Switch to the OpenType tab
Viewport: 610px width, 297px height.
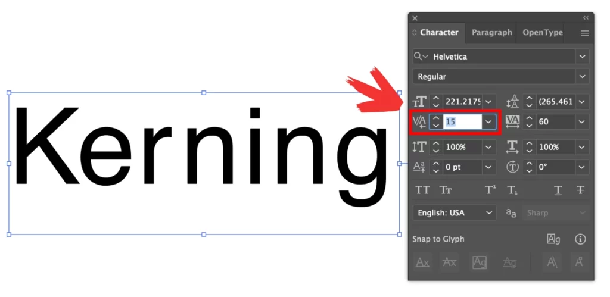click(x=542, y=33)
